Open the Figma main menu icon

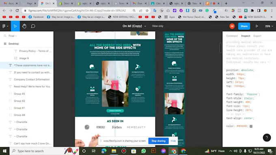[5, 26]
